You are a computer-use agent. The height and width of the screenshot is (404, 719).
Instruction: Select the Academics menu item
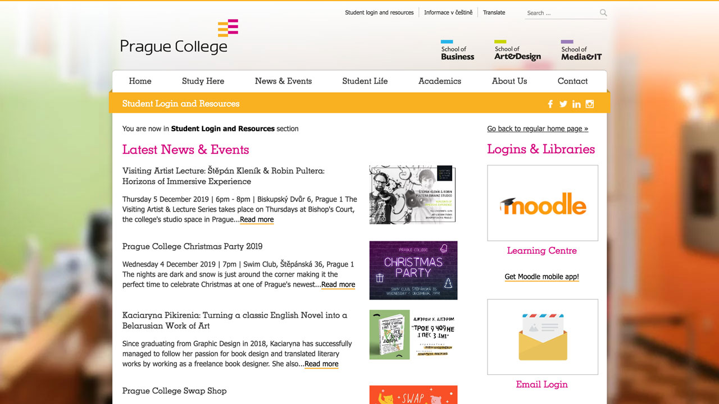pyautogui.click(x=439, y=81)
